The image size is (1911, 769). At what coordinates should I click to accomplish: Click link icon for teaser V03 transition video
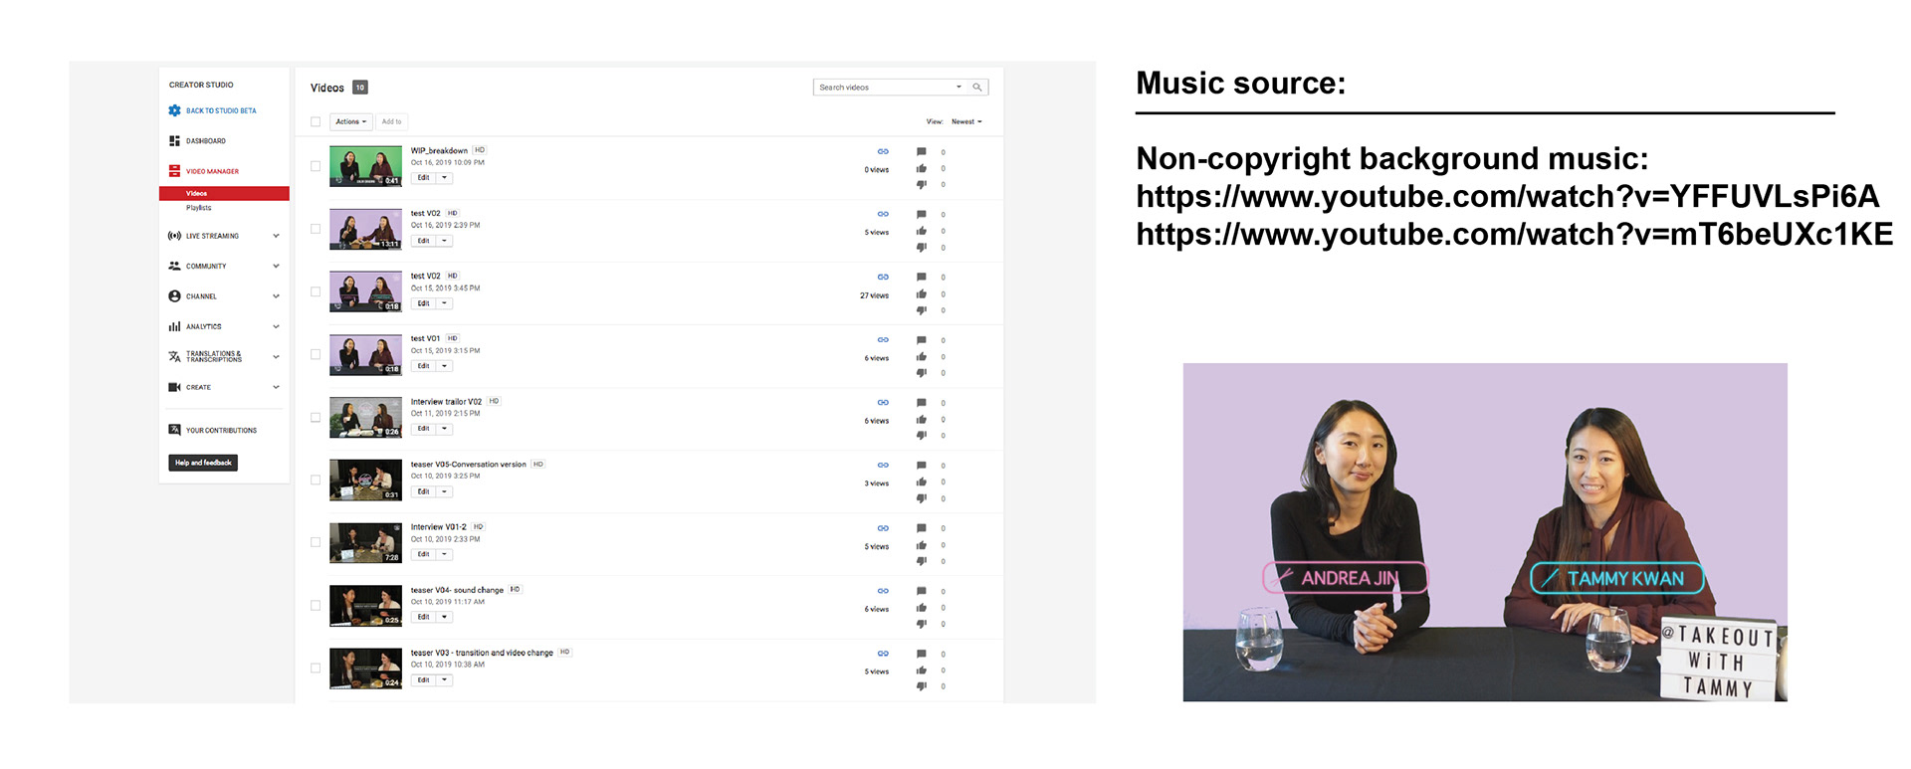click(x=883, y=654)
